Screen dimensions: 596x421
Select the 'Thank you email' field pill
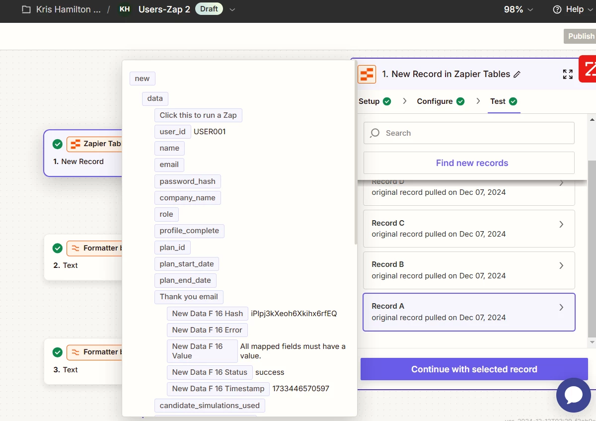point(189,297)
